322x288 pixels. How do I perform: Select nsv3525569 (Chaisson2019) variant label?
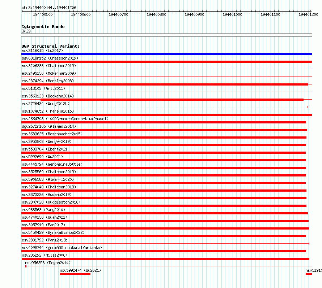[x=49, y=172]
